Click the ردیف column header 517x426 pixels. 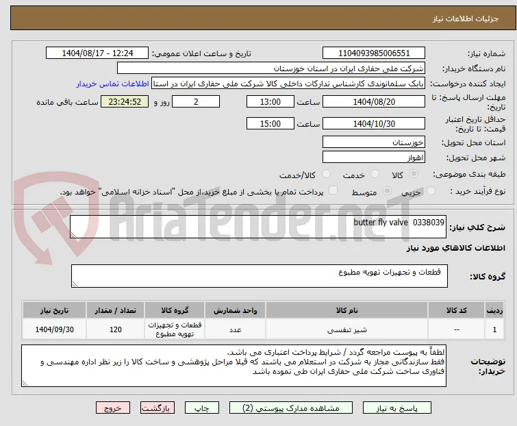pyautogui.click(x=494, y=310)
